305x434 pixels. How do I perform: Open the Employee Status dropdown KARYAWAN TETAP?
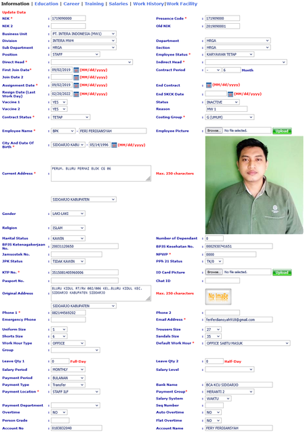pos(230,54)
